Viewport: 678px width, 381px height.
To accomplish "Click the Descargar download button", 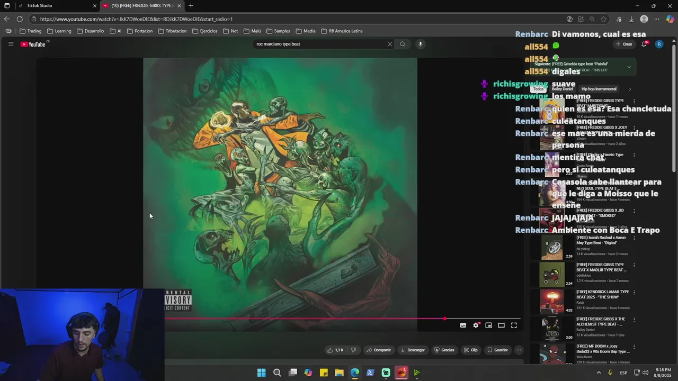I will tap(413, 350).
